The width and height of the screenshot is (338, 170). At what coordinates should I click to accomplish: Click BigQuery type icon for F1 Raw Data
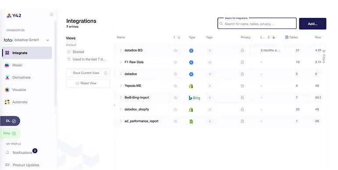pos(191,62)
